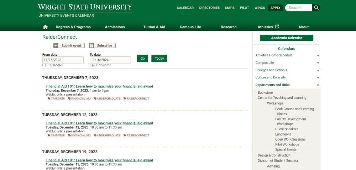Image resolution: width=356 pixels, height=170 pixels.
Task: Click UNDERGRADUATE tag under December 12 event
Action: [107, 135]
